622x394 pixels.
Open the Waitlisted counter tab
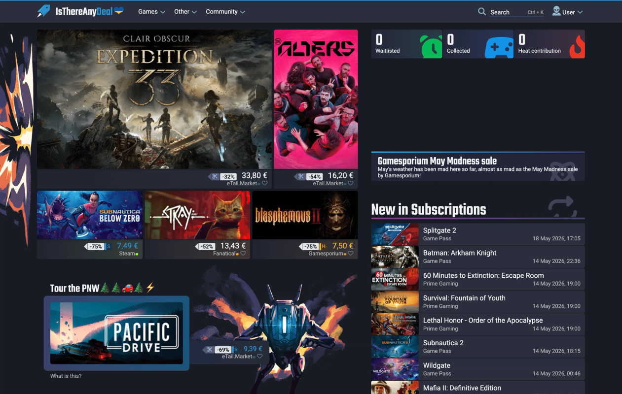point(406,44)
